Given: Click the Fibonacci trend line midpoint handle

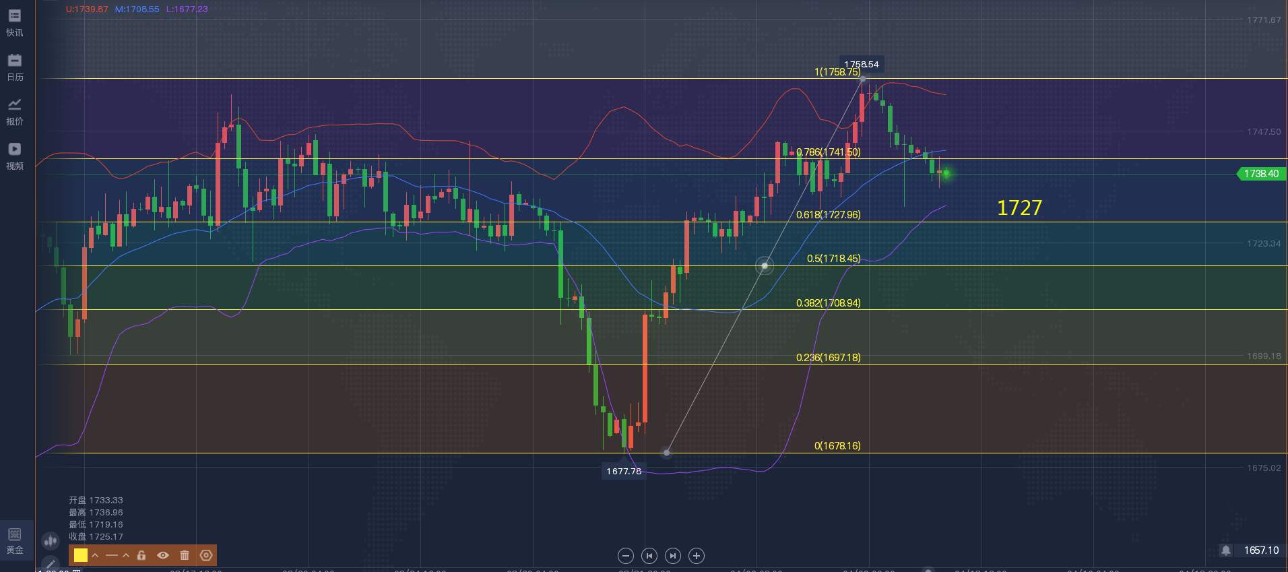Looking at the screenshot, I should (x=765, y=266).
